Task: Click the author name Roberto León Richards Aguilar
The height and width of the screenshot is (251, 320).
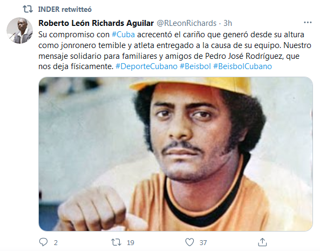Action: click(96, 23)
